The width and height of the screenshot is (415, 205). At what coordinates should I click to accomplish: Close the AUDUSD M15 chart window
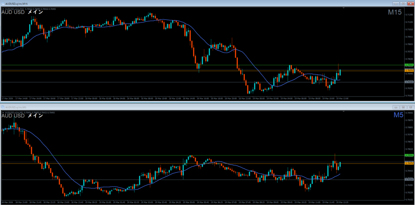tap(410, 4)
